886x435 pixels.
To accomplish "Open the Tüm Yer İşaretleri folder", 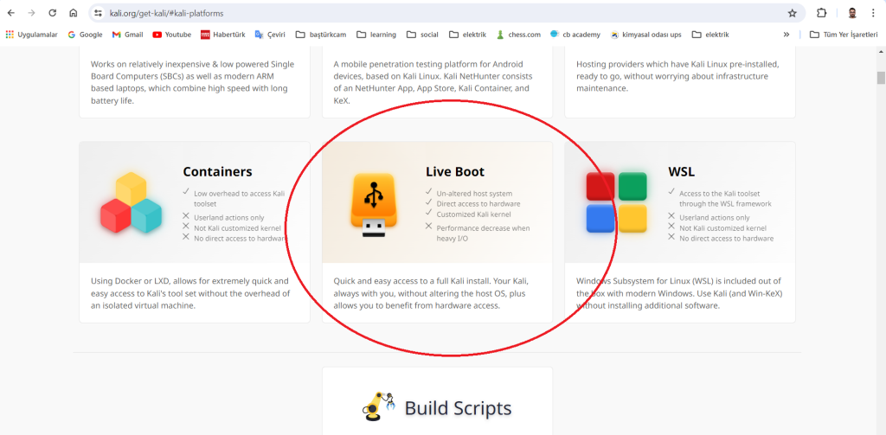I will (843, 35).
